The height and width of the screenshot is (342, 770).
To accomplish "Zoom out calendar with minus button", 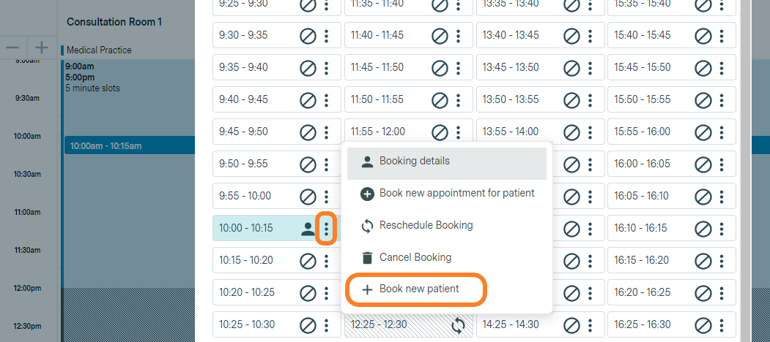I will [x=13, y=47].
